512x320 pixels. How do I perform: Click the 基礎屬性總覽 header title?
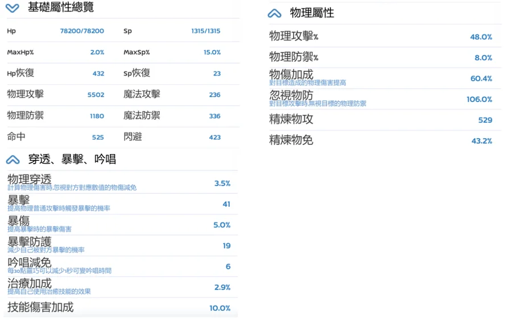[x=61, y=7]
